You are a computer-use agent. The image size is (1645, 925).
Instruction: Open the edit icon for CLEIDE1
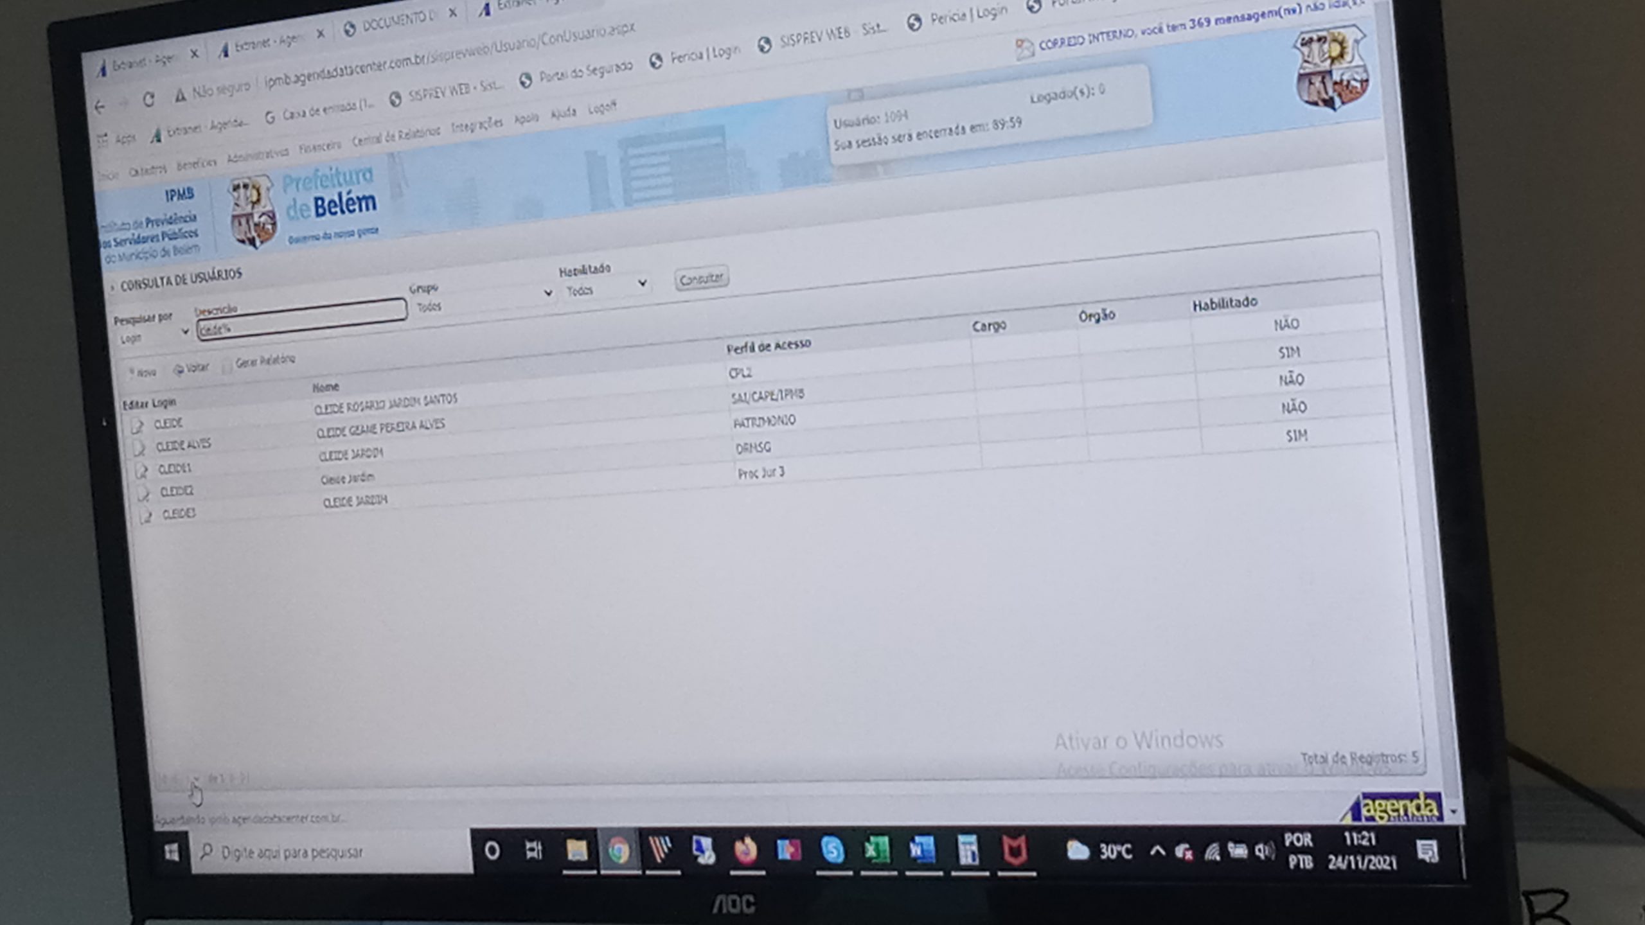coord(141,470)
